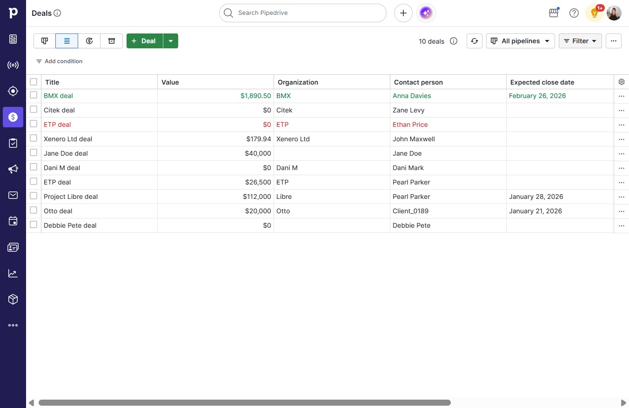Image resolution: width=629 pixels, height=408 pixels.
Task: Open the Activities calendar sidebar icon
Action: tap(13, 221)
